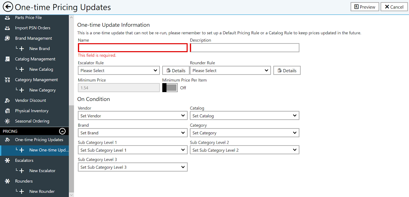The height and width of the screenshot is (197, 409).
Task: Click Details button for Escalator Rule
Action: [x=176, y=71]
